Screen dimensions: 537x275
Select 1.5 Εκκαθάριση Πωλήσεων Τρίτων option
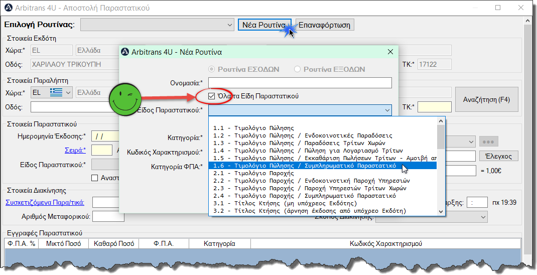pyautogui.click(x=322, y=158)
